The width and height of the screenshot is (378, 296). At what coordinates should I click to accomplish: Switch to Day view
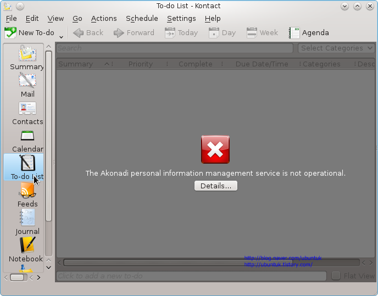click(222, 33)
